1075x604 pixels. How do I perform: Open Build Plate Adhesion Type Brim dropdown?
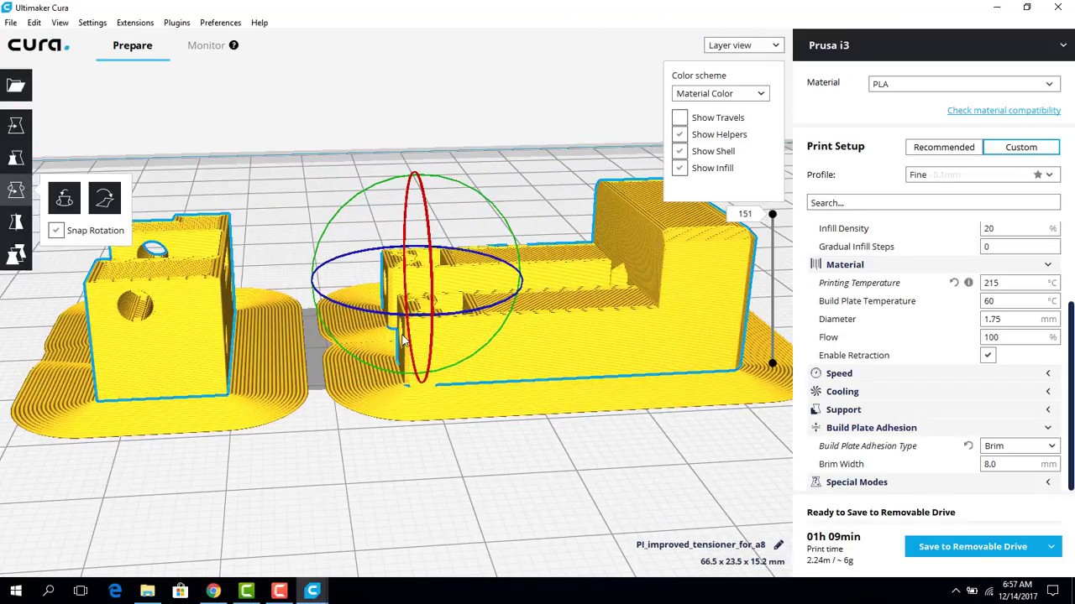(x=1020, y=445)
